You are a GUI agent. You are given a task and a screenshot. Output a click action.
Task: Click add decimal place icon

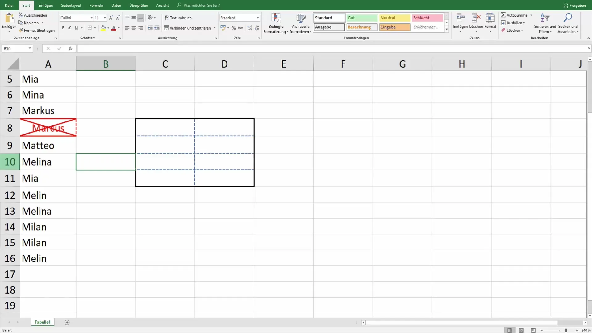[x=250, y=28]
